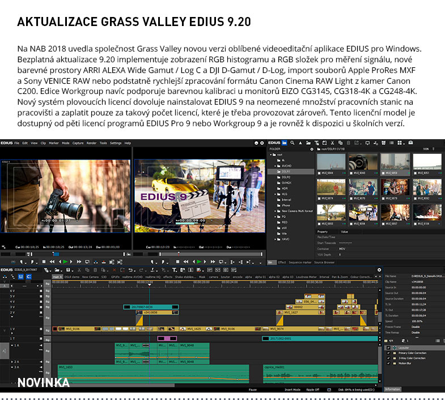Click the create title T icon
This screenshot has height=400, width=445.
pos(175,270)
